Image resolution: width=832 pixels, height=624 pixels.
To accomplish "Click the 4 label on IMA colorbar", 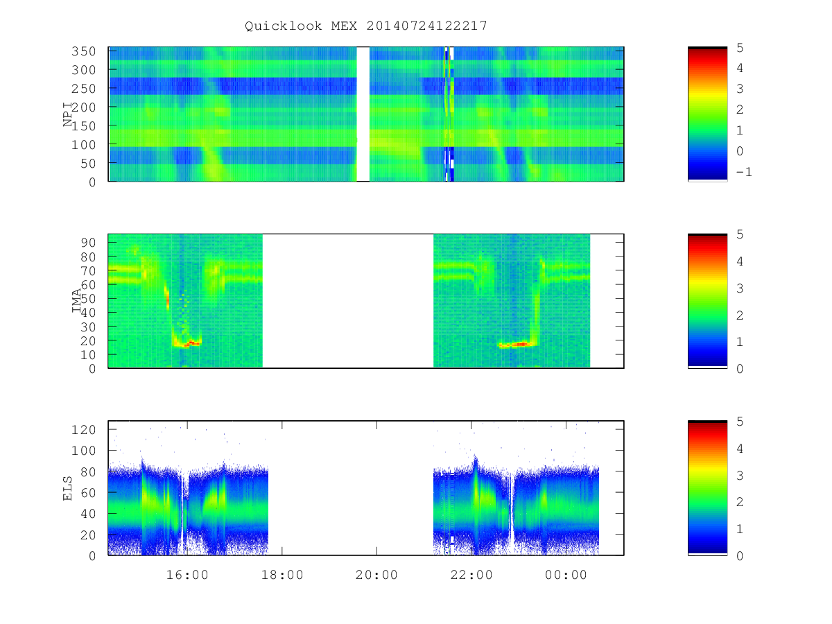I will (738, 261).
